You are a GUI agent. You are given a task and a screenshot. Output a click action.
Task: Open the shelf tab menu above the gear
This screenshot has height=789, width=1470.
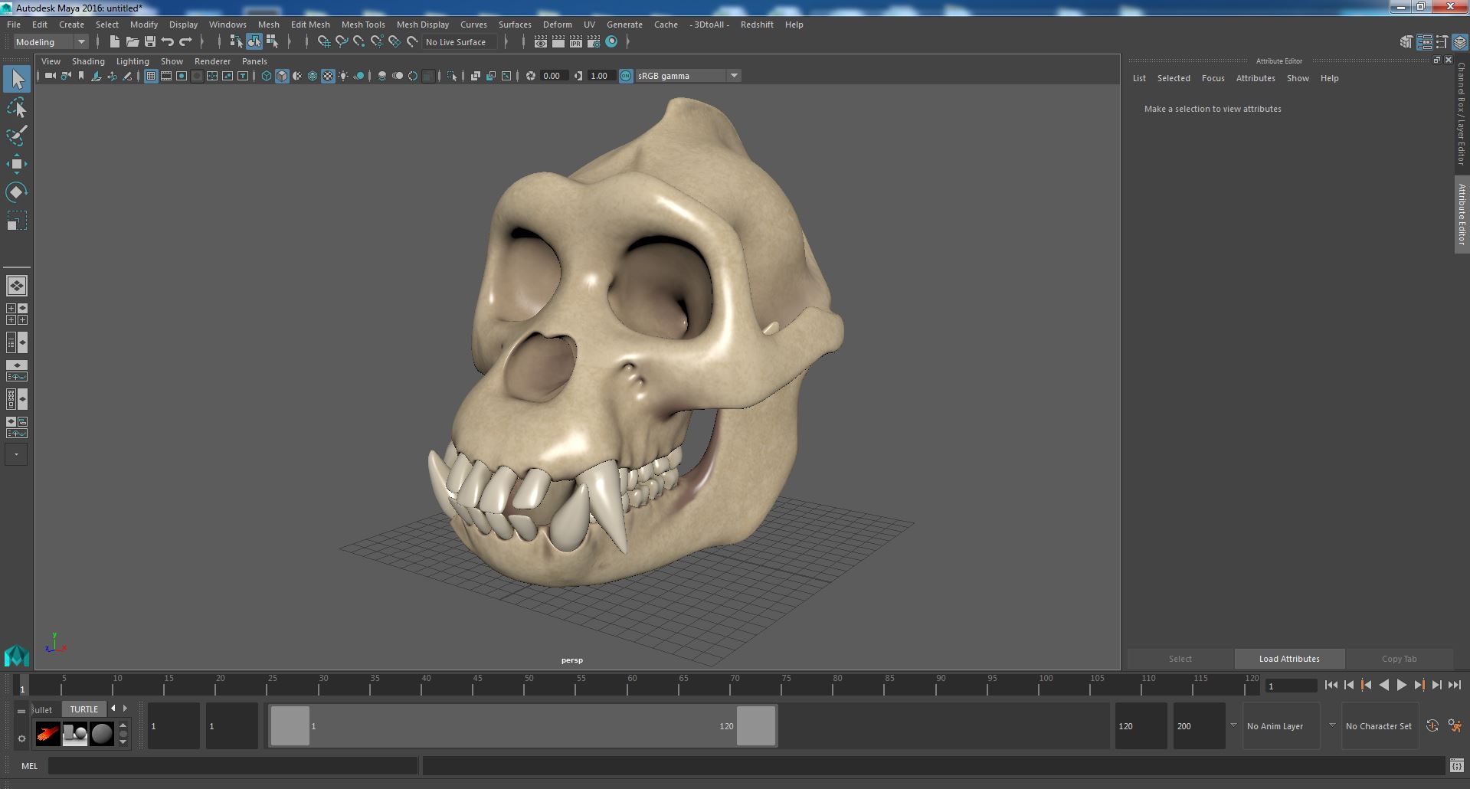pyautogui.click(x=21, y=711)
